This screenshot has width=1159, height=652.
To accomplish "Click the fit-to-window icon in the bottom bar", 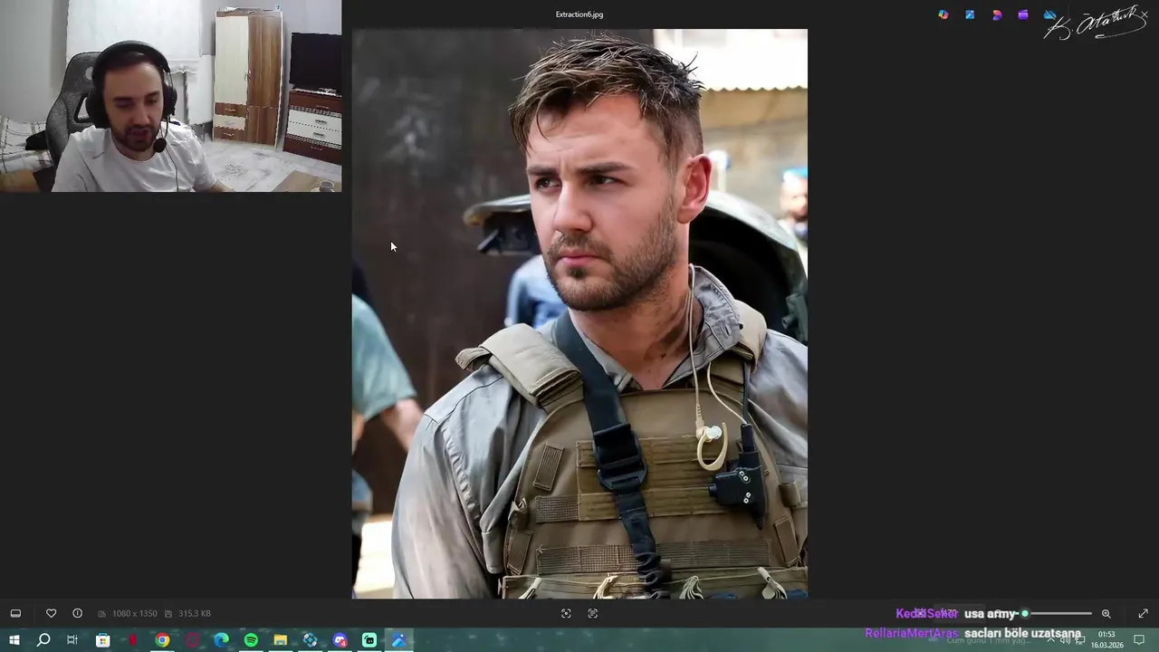I will coord(566,613).
